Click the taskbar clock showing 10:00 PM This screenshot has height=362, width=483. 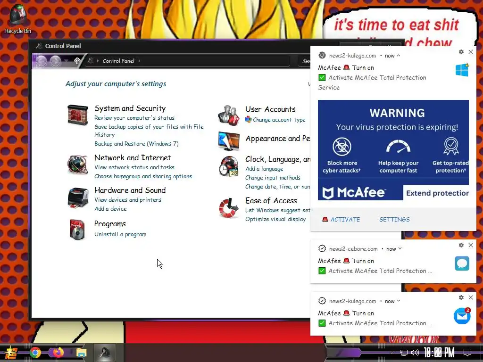[439, 353]
